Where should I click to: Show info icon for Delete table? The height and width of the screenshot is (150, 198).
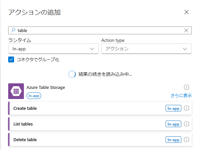(187, 140)
